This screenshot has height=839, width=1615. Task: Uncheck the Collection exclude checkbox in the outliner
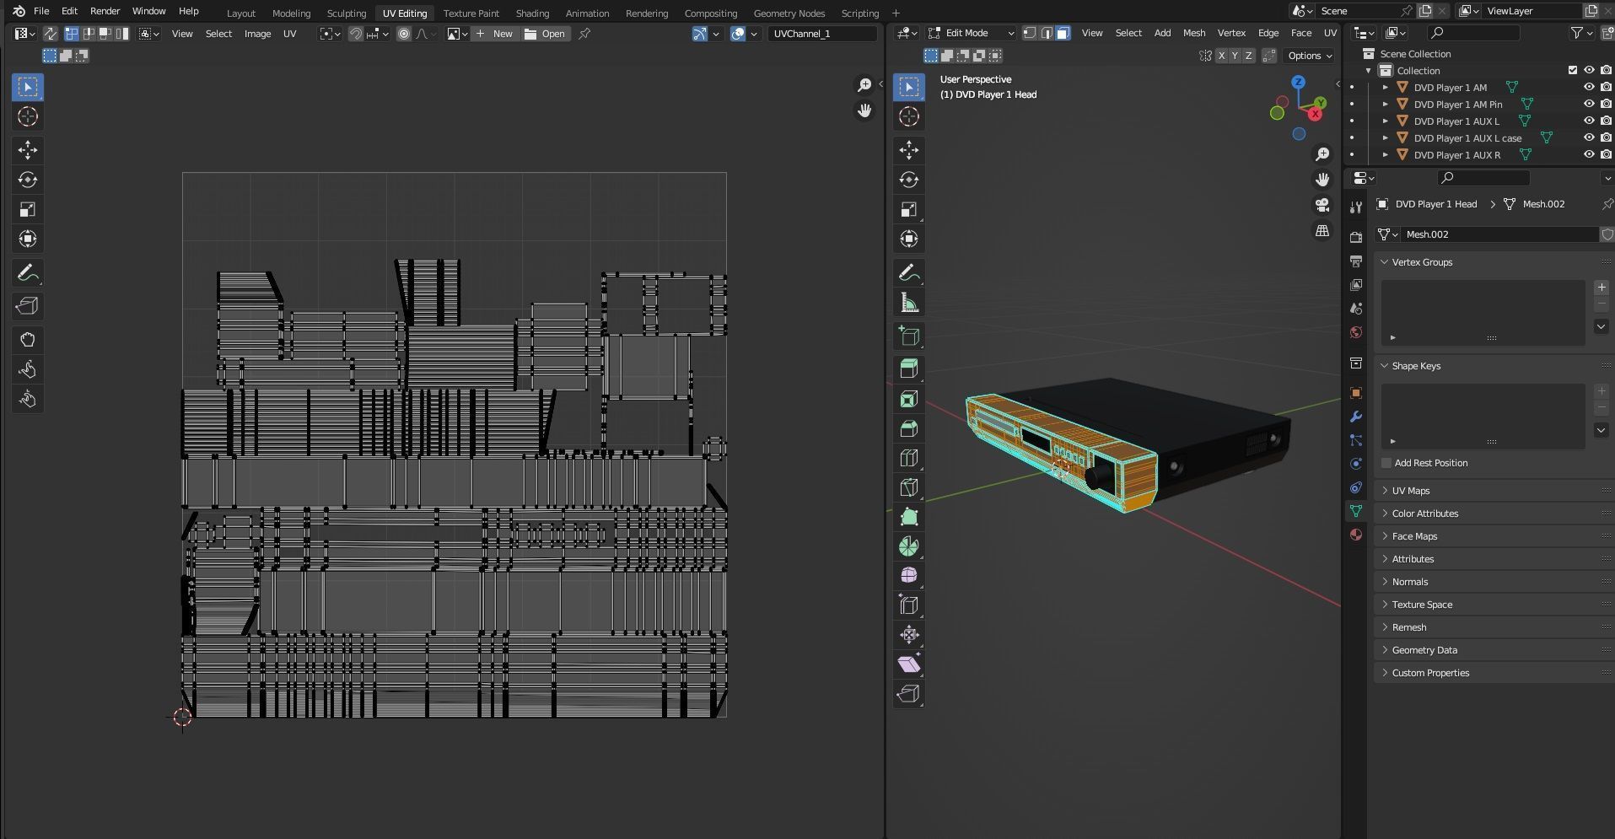1573,70
